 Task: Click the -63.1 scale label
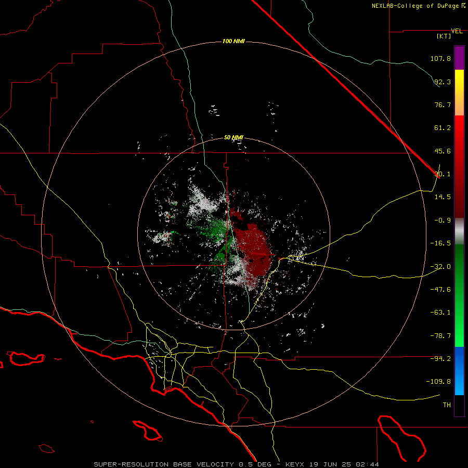click(x=440, y=313)
